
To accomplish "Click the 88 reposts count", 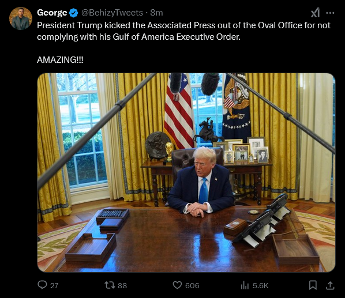I will 122,285.
